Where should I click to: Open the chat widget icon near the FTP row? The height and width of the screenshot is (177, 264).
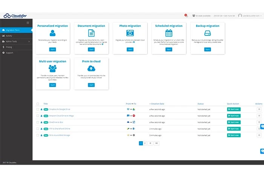tap(262, 127)
